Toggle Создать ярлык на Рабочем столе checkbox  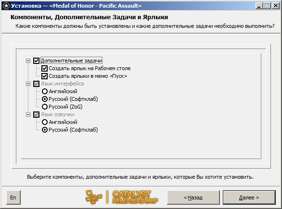pyautogui.click(x=44, y=68)
